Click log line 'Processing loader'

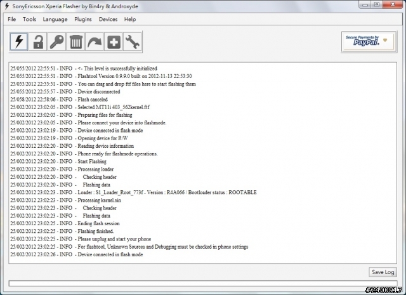(x=62, y=169)
